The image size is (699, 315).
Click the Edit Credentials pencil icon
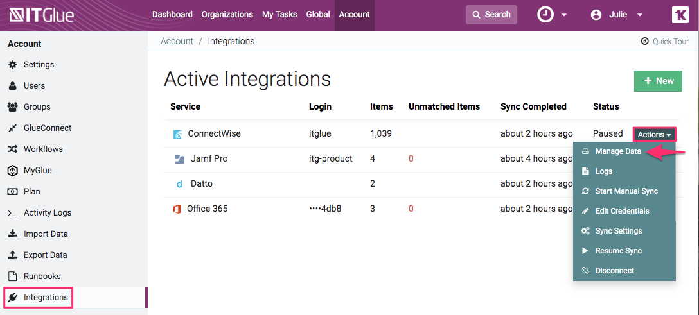[586, 211]
